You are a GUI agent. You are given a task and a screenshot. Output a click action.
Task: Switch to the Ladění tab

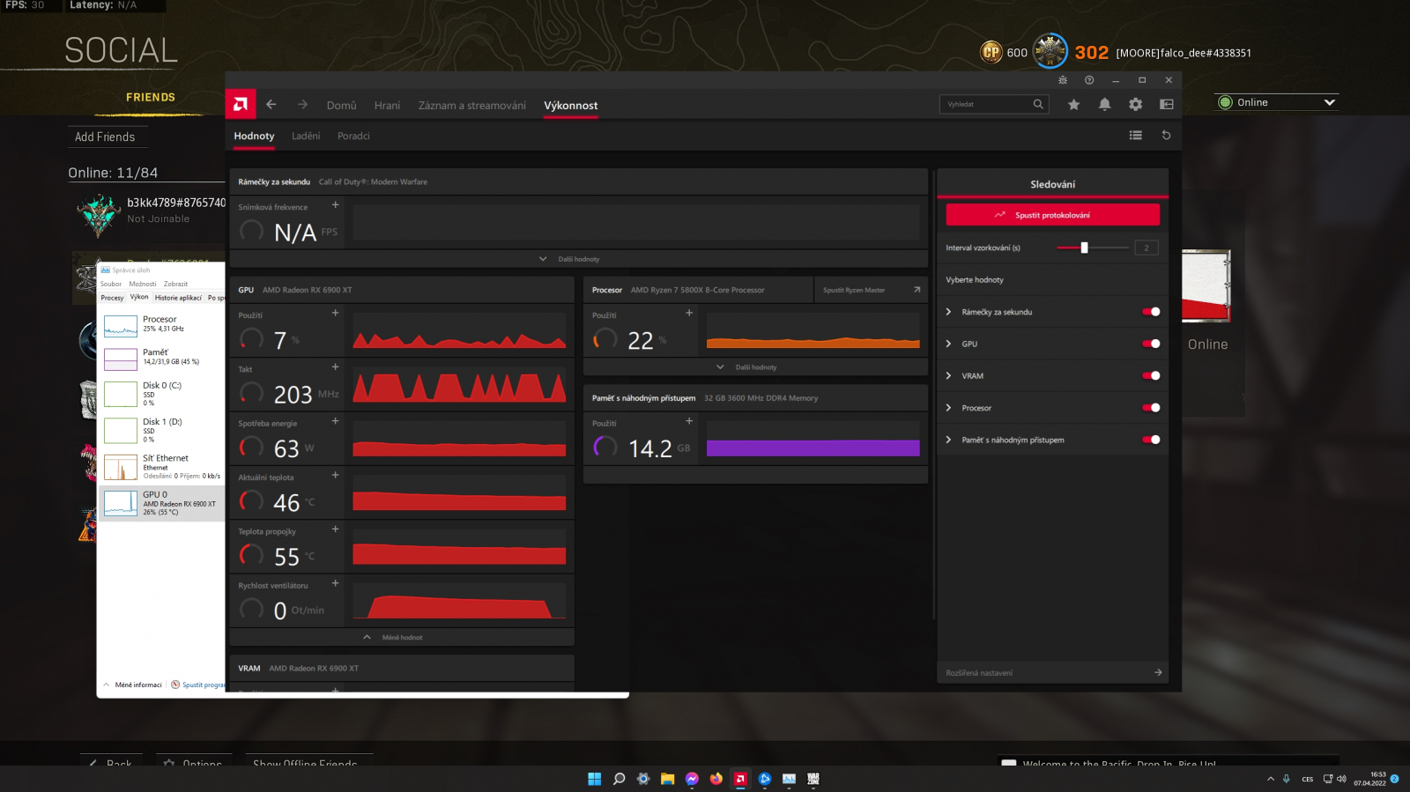point(306,137)
